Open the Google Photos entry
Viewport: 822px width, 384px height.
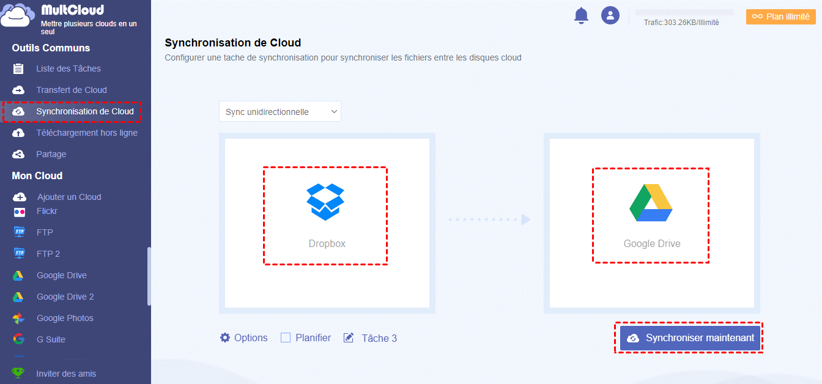(x=65, y=319)
